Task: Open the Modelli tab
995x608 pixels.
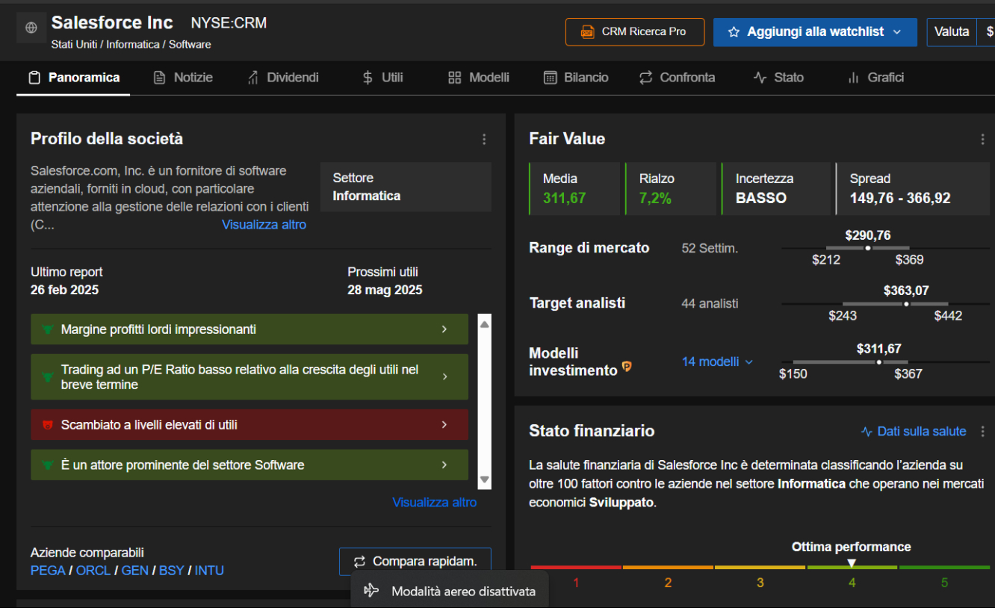Action: pyautogui.click(x=479, y=78)
